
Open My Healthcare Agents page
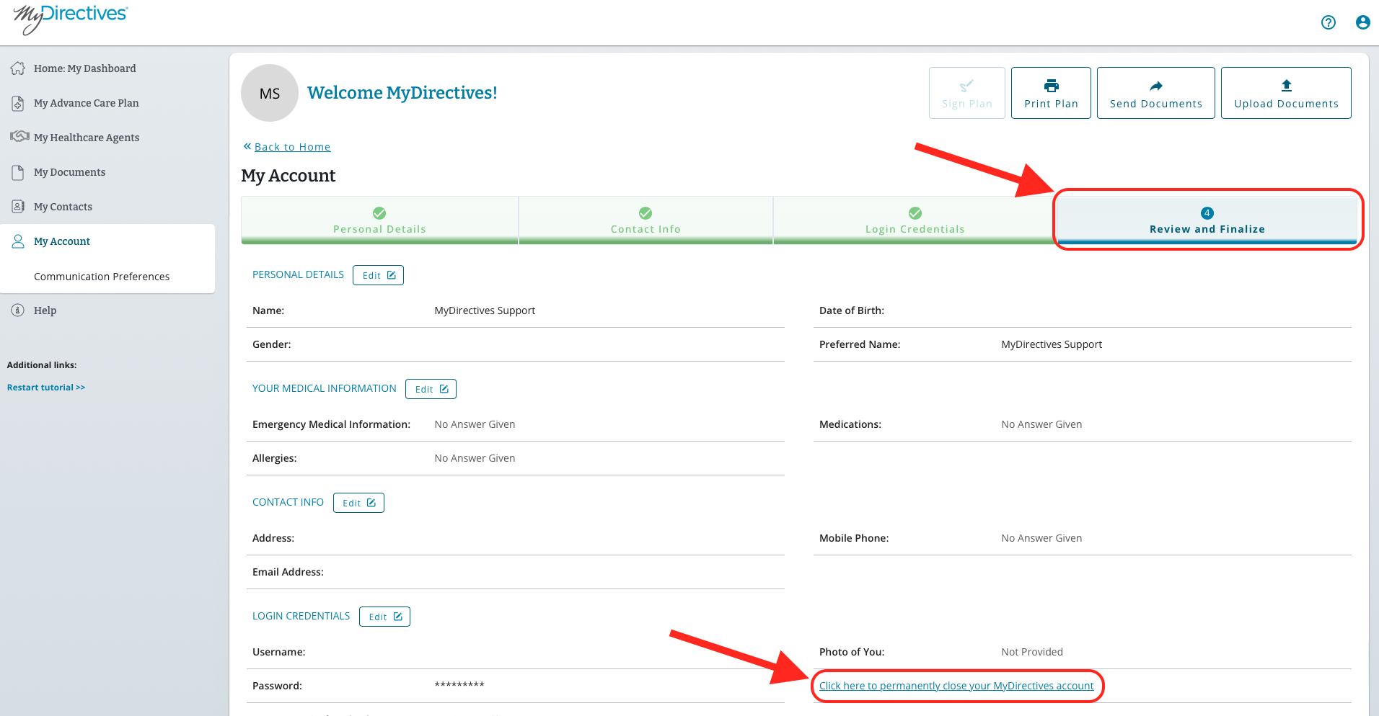[x=87, y=138]
